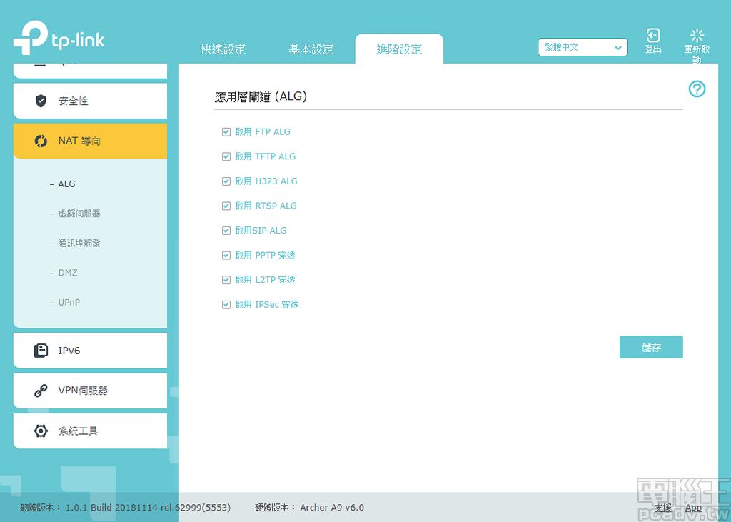
Task: Click the 重新啟動 reboot icon
Action: (696, 34)
